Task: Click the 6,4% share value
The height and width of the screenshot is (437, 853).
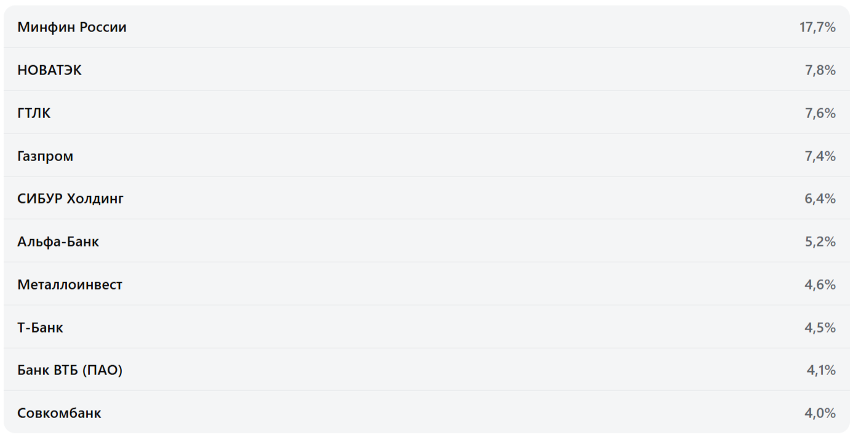Action: point(820,199)
